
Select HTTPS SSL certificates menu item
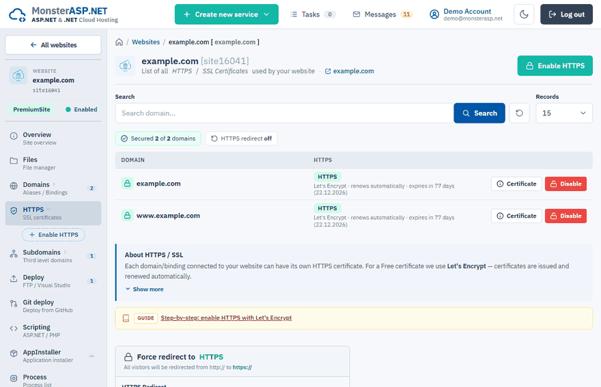tap(53, 213)
